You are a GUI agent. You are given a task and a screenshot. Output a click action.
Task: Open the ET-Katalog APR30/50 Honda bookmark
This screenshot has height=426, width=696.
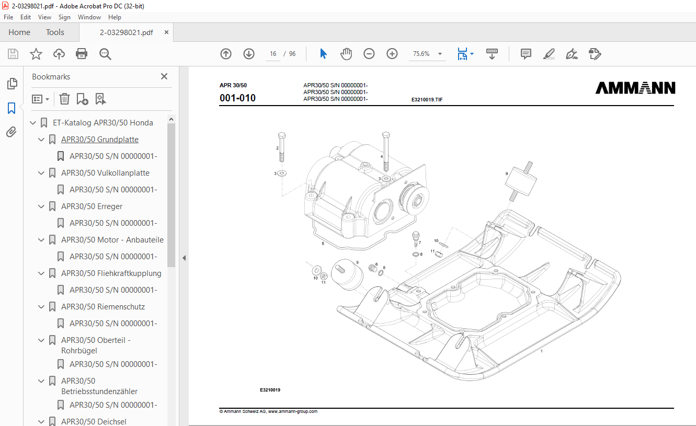coord(103,123)
